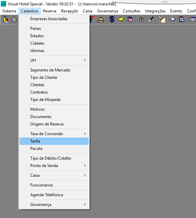Expand the Taxa de Conversão submenu
The image size is (196, 218).
click(54, 134)
